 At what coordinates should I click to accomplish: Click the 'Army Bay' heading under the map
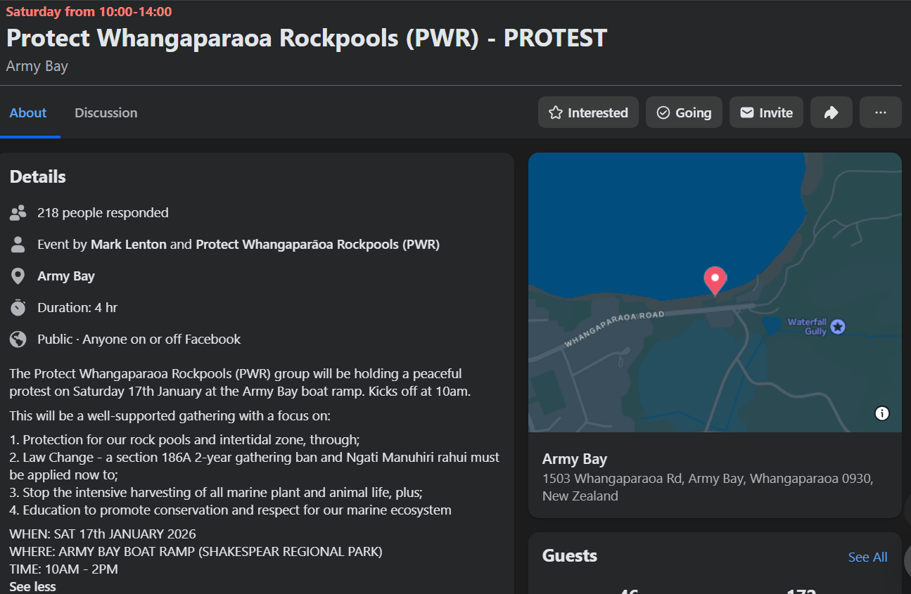click(x=575, y=459)
